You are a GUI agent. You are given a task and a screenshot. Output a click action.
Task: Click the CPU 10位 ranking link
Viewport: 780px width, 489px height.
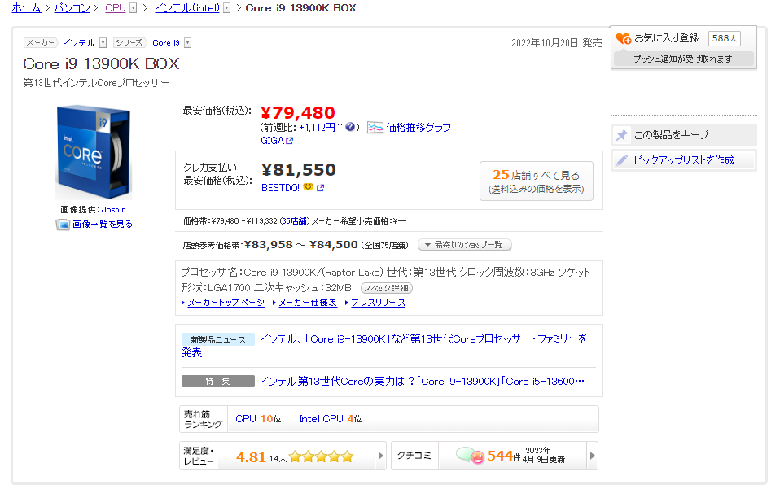[258, 419]
